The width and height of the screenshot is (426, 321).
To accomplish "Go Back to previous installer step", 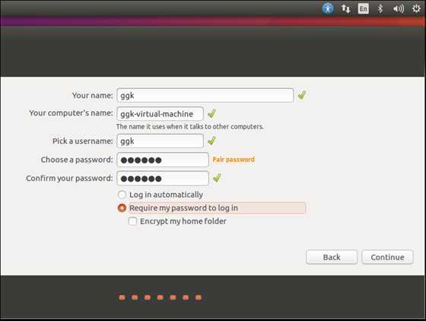I will click(332, 257).
